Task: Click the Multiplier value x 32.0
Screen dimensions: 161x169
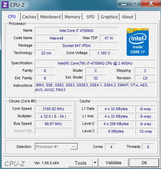Action: click(53, 116)
